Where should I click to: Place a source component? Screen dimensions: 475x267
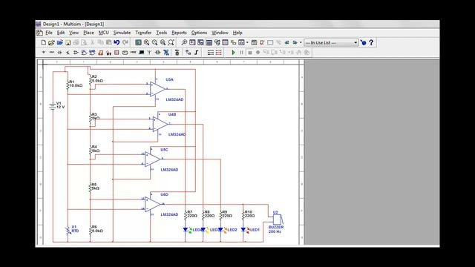[x=43, y=53]
